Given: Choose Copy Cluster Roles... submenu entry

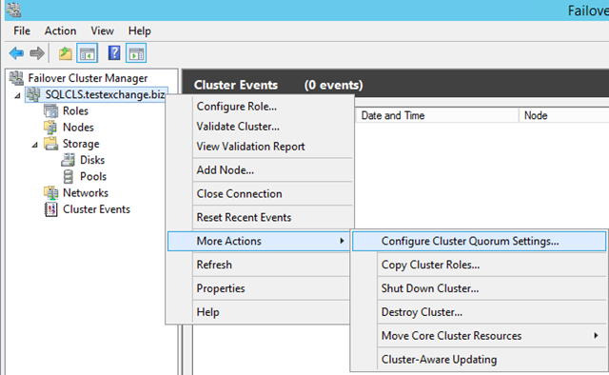Looking at the screenshot, I should tap(479, 265).
